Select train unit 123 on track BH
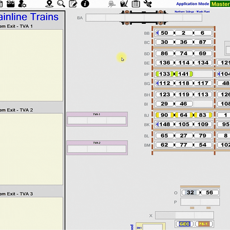 (164, 94)
